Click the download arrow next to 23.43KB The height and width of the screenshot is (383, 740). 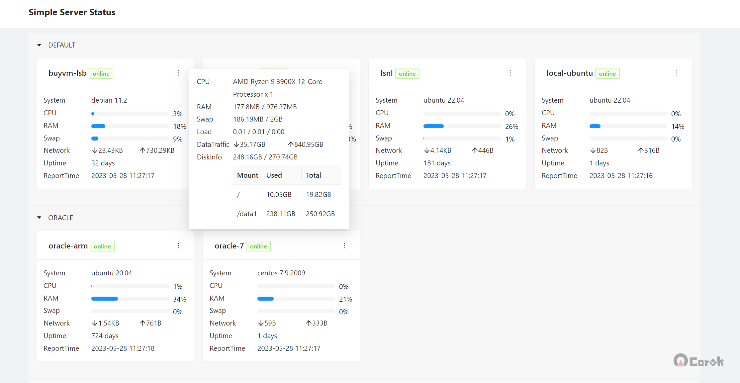click(x=95, y=150)
